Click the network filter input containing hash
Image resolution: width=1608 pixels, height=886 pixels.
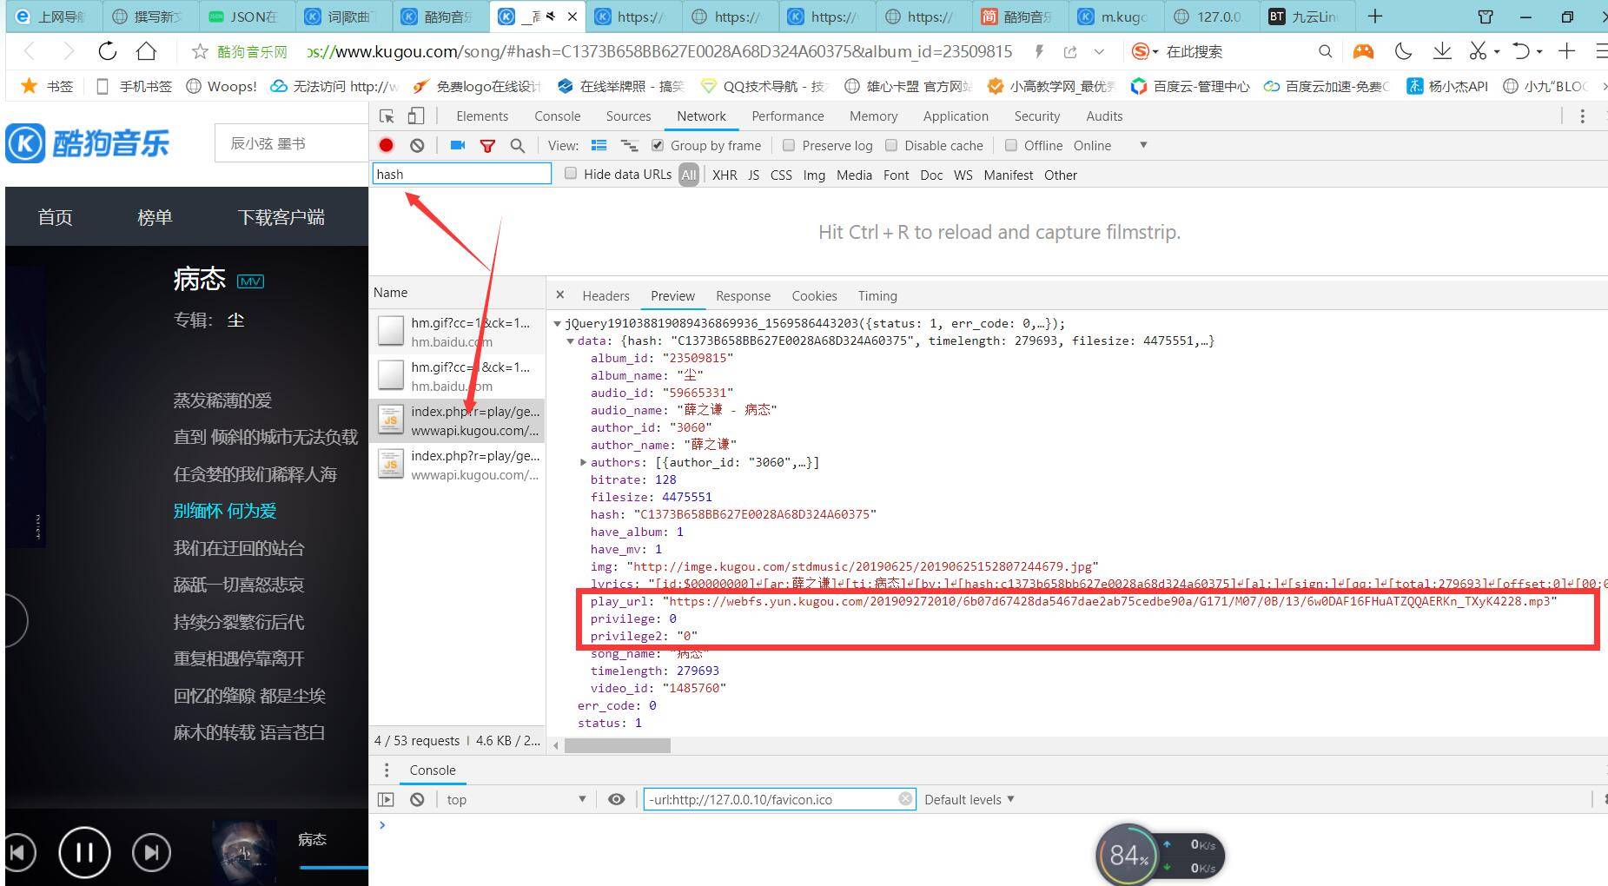461,174
